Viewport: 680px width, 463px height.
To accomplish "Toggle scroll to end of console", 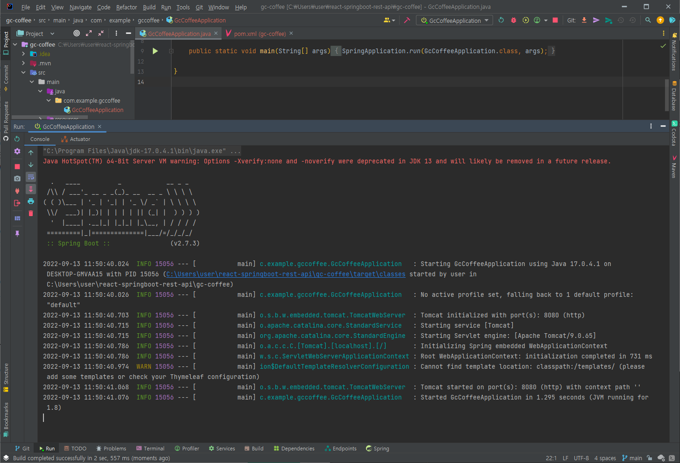I will tap(31, 189).
